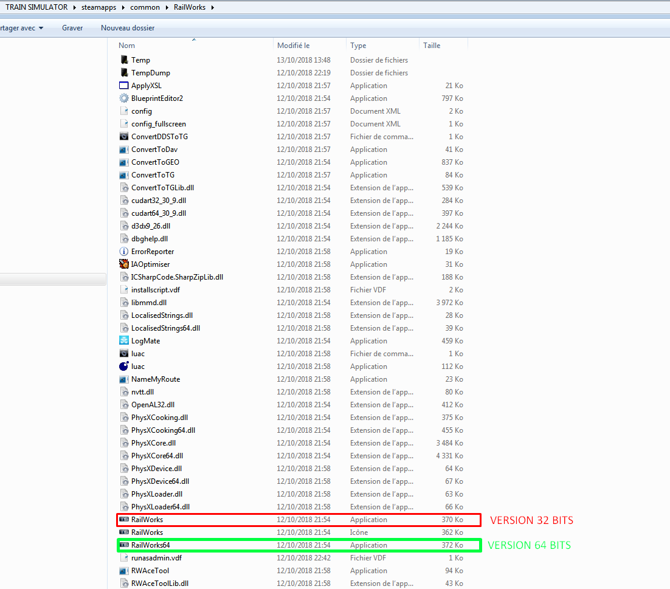Expand the TRAIN SIMULATOR breadcrumb arrow
The image size is (670, 589).
[74, 7]
